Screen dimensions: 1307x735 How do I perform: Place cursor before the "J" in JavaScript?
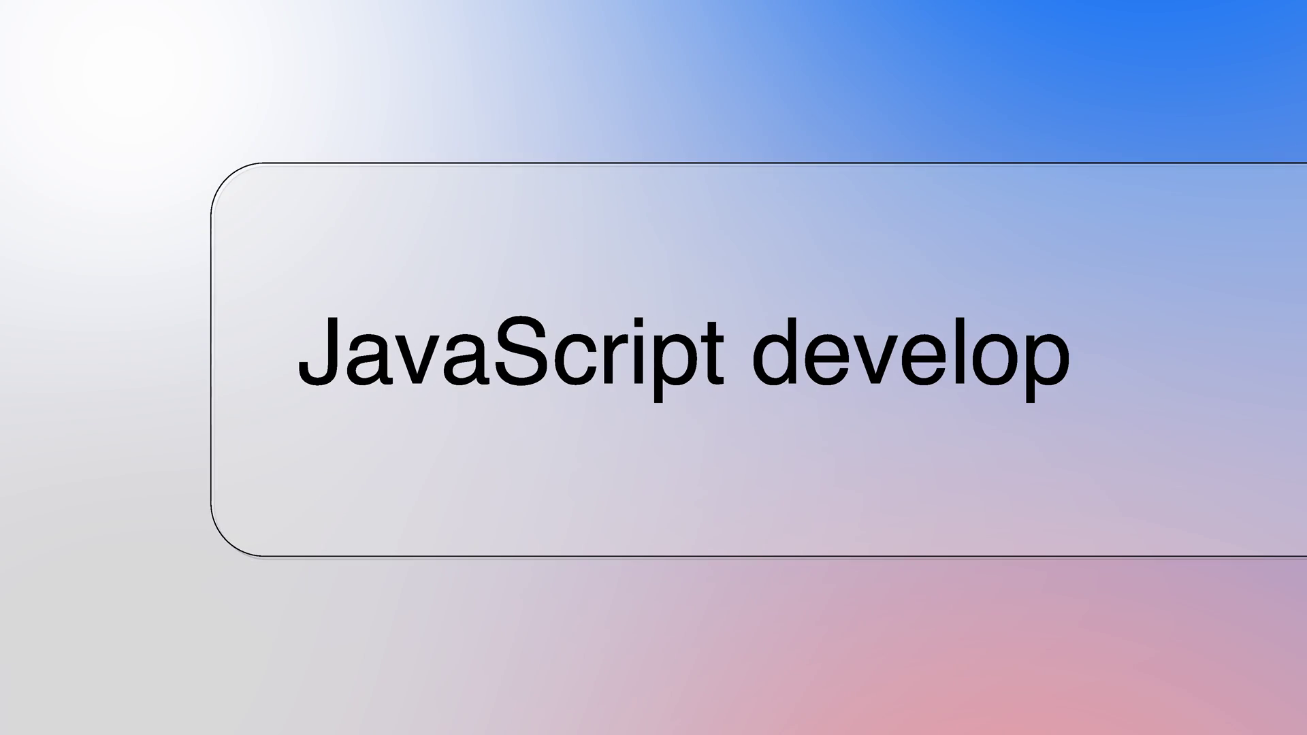(298, 353)
